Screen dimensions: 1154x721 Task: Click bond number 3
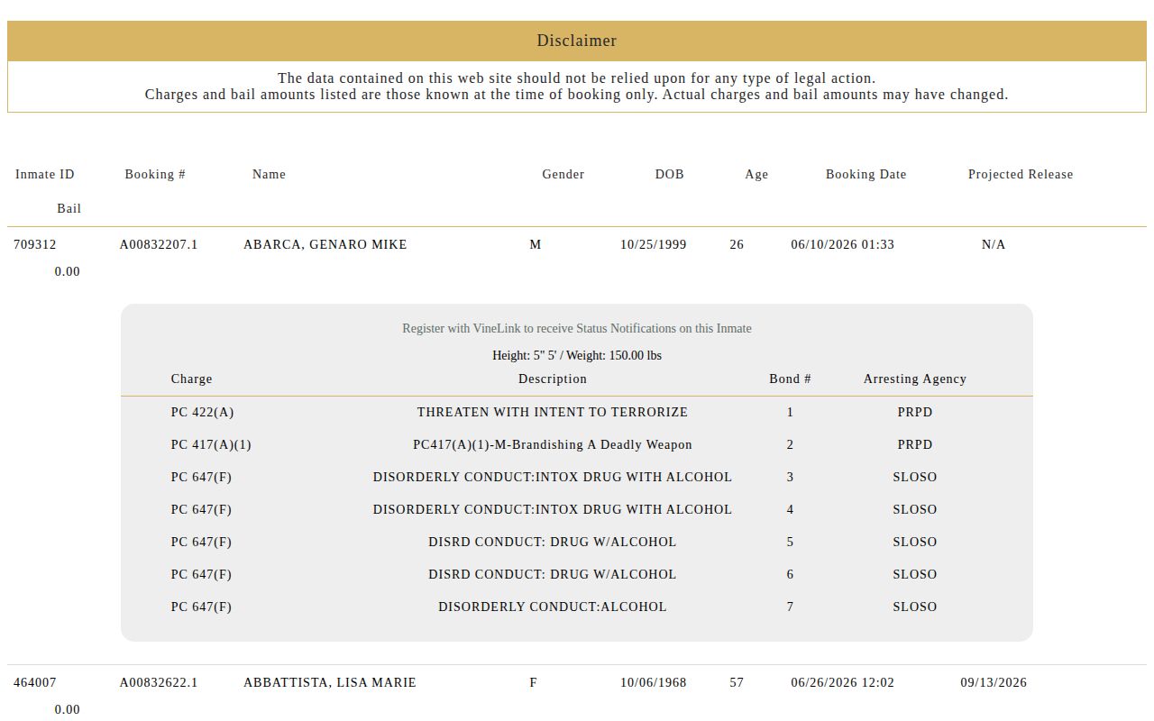tap(790, 477)
